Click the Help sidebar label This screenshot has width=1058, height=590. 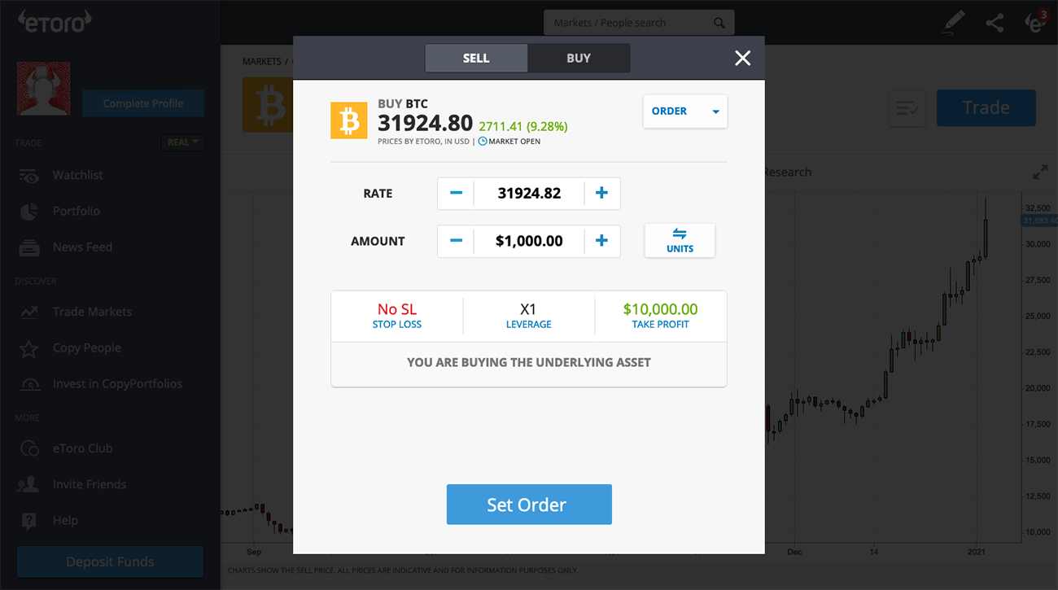pyautogui.click(x=66, y=520)
